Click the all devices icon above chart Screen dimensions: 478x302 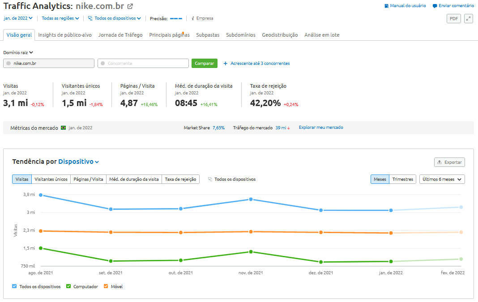210,179
